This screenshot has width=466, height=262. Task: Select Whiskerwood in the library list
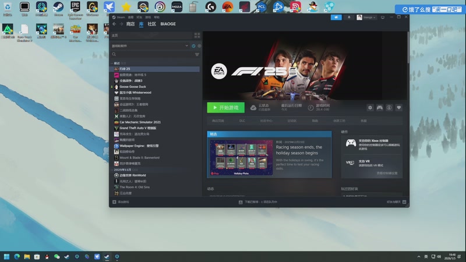click(155, 93)
